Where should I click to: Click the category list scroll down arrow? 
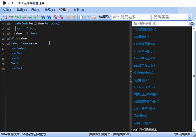194,129
